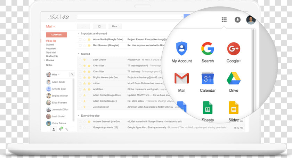
Task: Click the COMPOSE button
Action: 56,35
